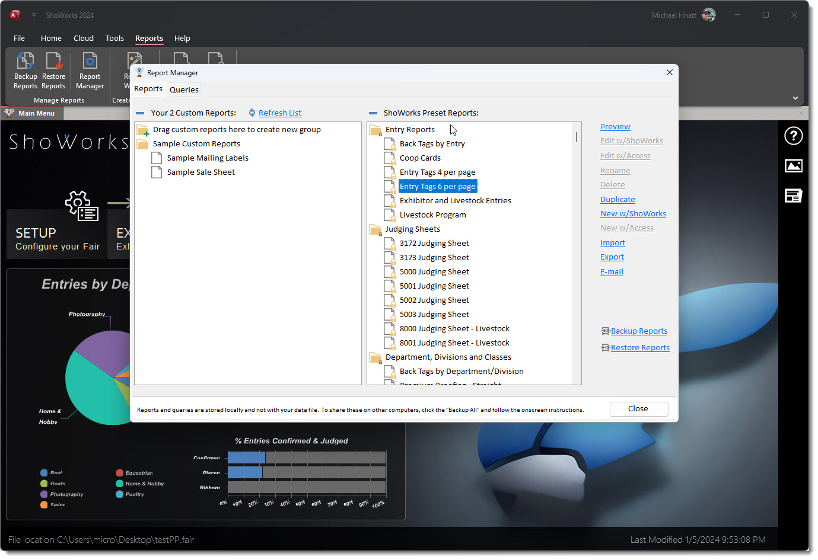Click the Duplicate link

click(618, 200)
